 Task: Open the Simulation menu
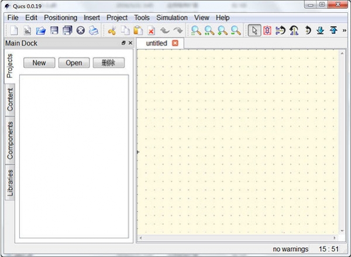172,18
